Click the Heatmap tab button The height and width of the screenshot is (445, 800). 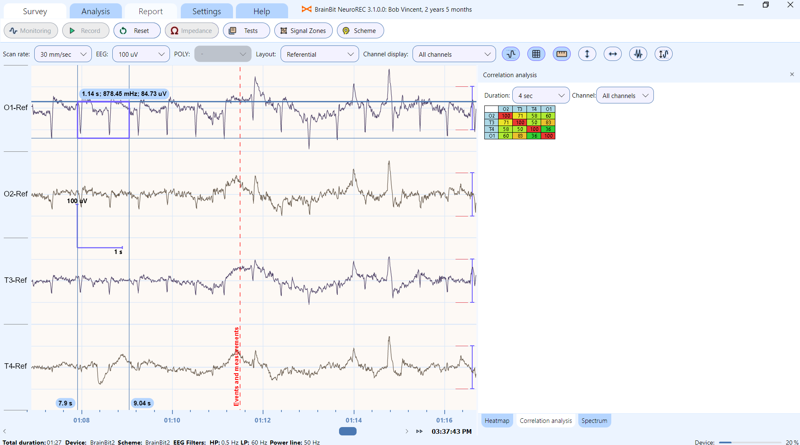click(496, 420)
